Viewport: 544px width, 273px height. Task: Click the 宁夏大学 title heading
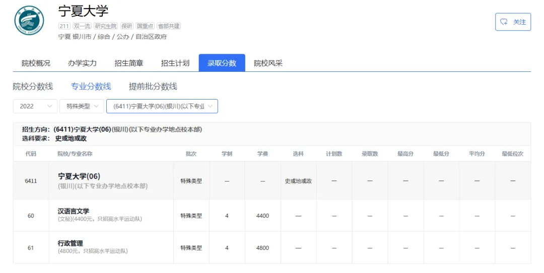(x=83, y=11)
